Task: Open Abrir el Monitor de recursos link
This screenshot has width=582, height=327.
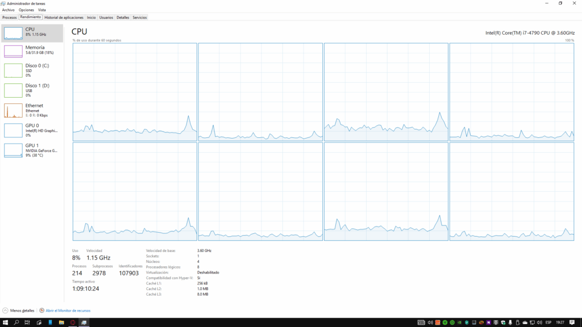Action: (x=68, y=311)
